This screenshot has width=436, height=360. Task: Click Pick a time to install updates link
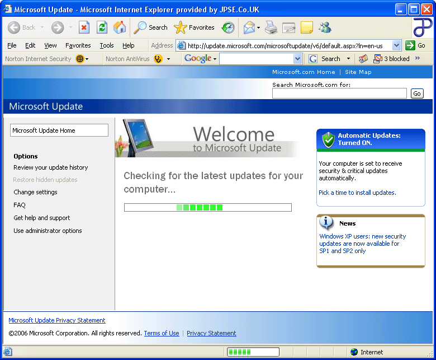click(x=357, y=193)
